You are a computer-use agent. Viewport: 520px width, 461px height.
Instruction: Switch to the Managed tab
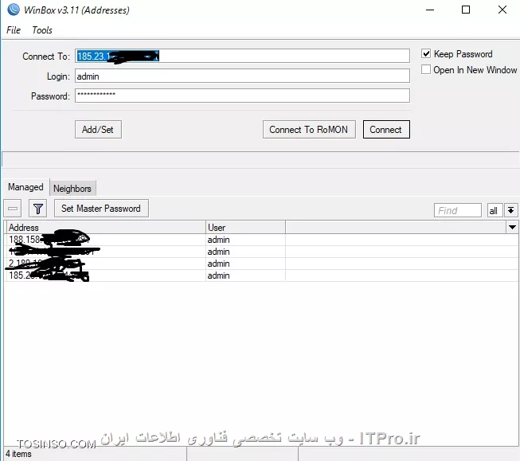(25, 187)
